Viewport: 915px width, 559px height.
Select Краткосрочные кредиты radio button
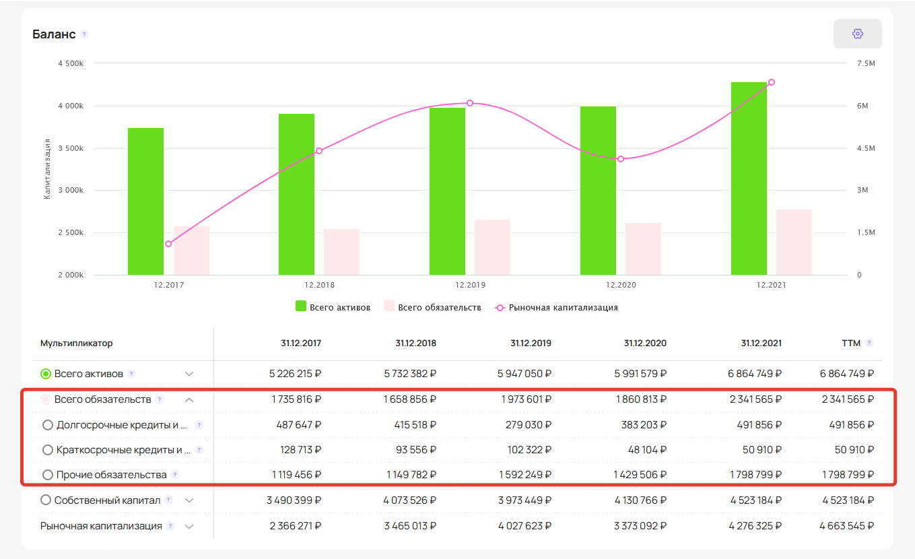48,450
